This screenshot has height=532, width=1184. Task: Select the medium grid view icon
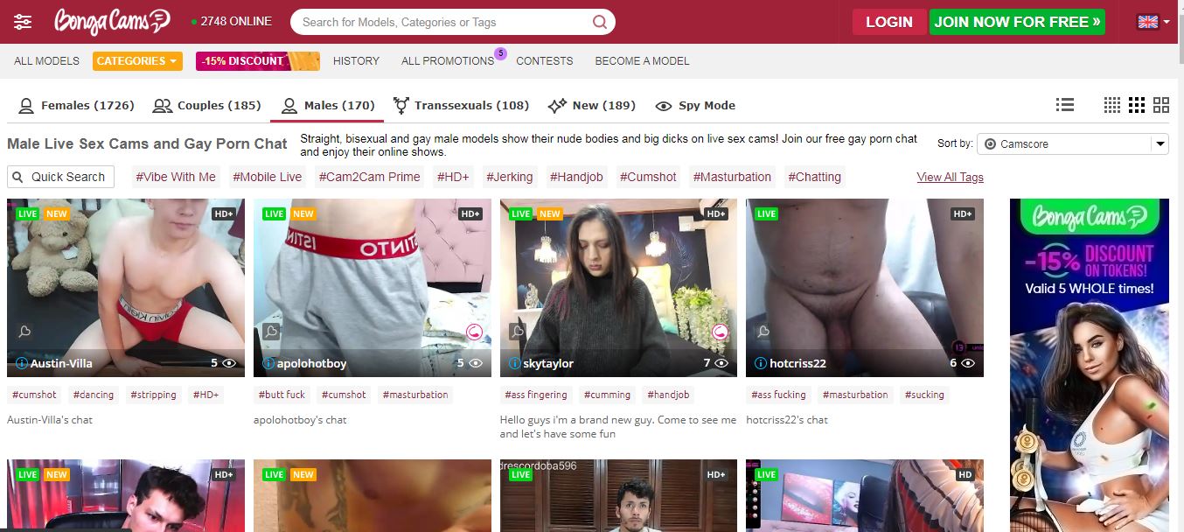tap(1136, 105)
